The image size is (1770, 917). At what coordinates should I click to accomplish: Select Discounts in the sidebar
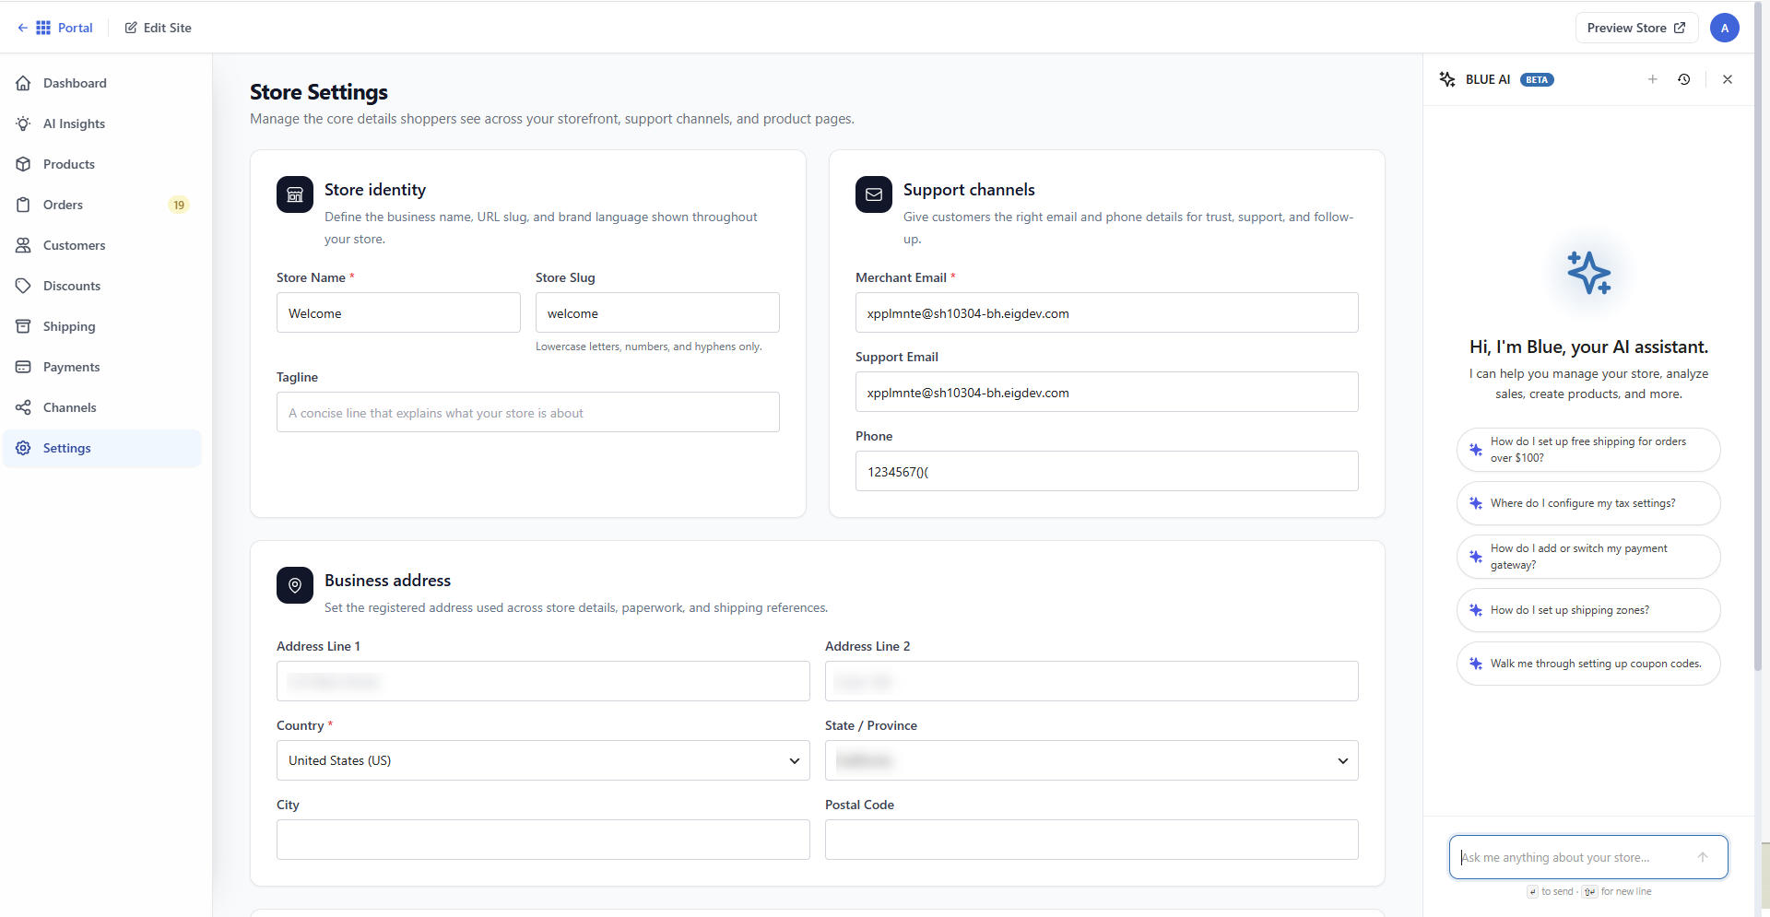(x=101, y=286)
